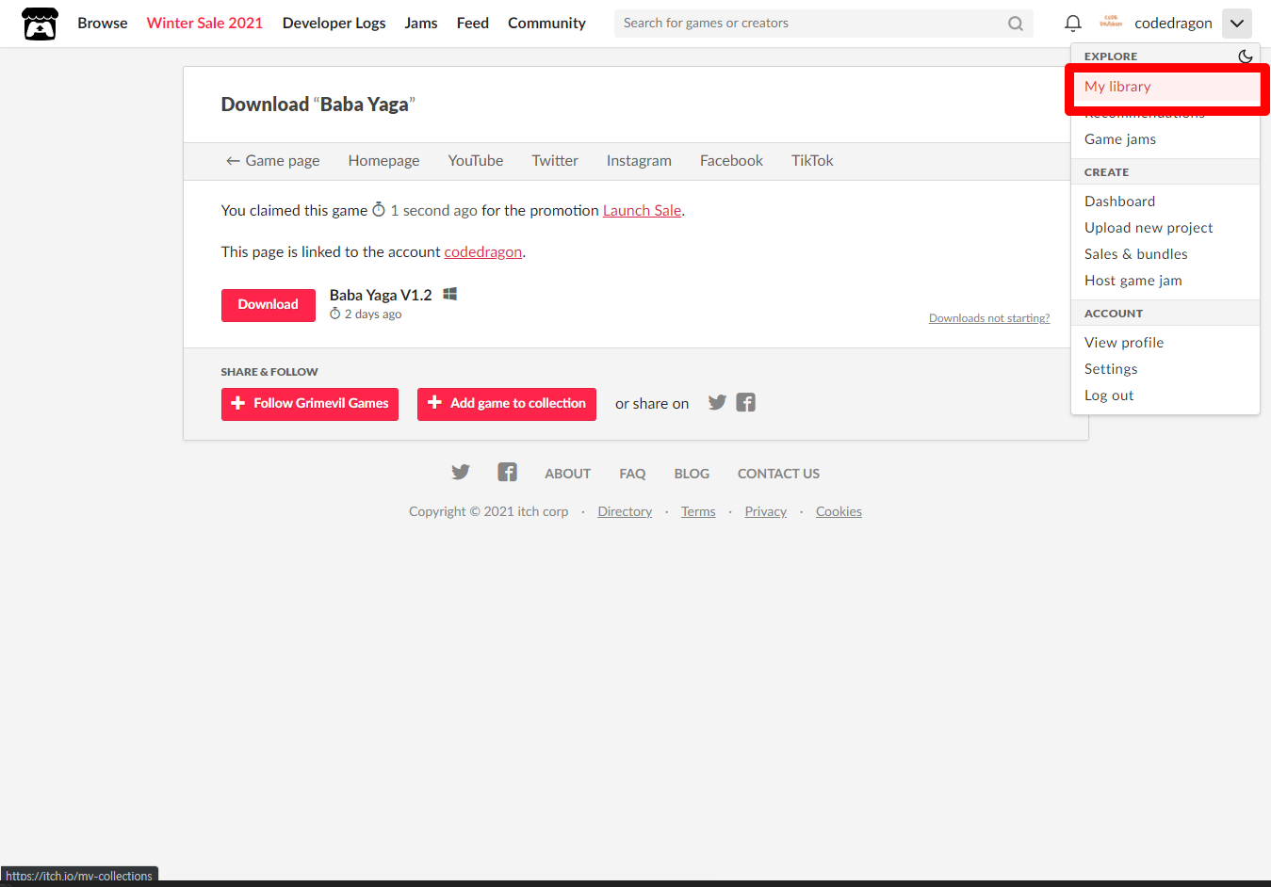Click the search magnifier icon

click(x=1016, y=24)
